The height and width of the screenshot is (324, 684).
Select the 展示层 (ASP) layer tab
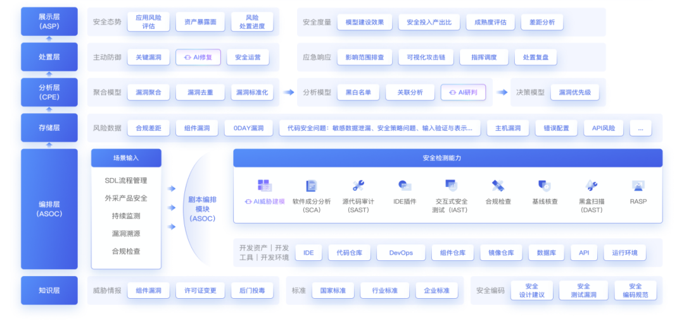pyautogui.click(x=49, y=21)
